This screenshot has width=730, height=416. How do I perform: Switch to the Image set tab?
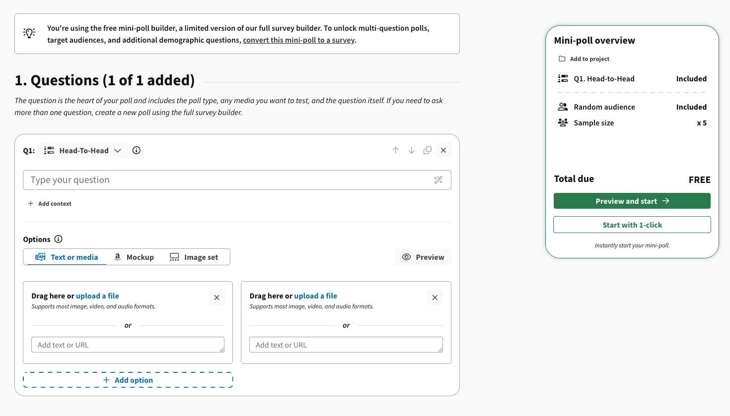194,257
